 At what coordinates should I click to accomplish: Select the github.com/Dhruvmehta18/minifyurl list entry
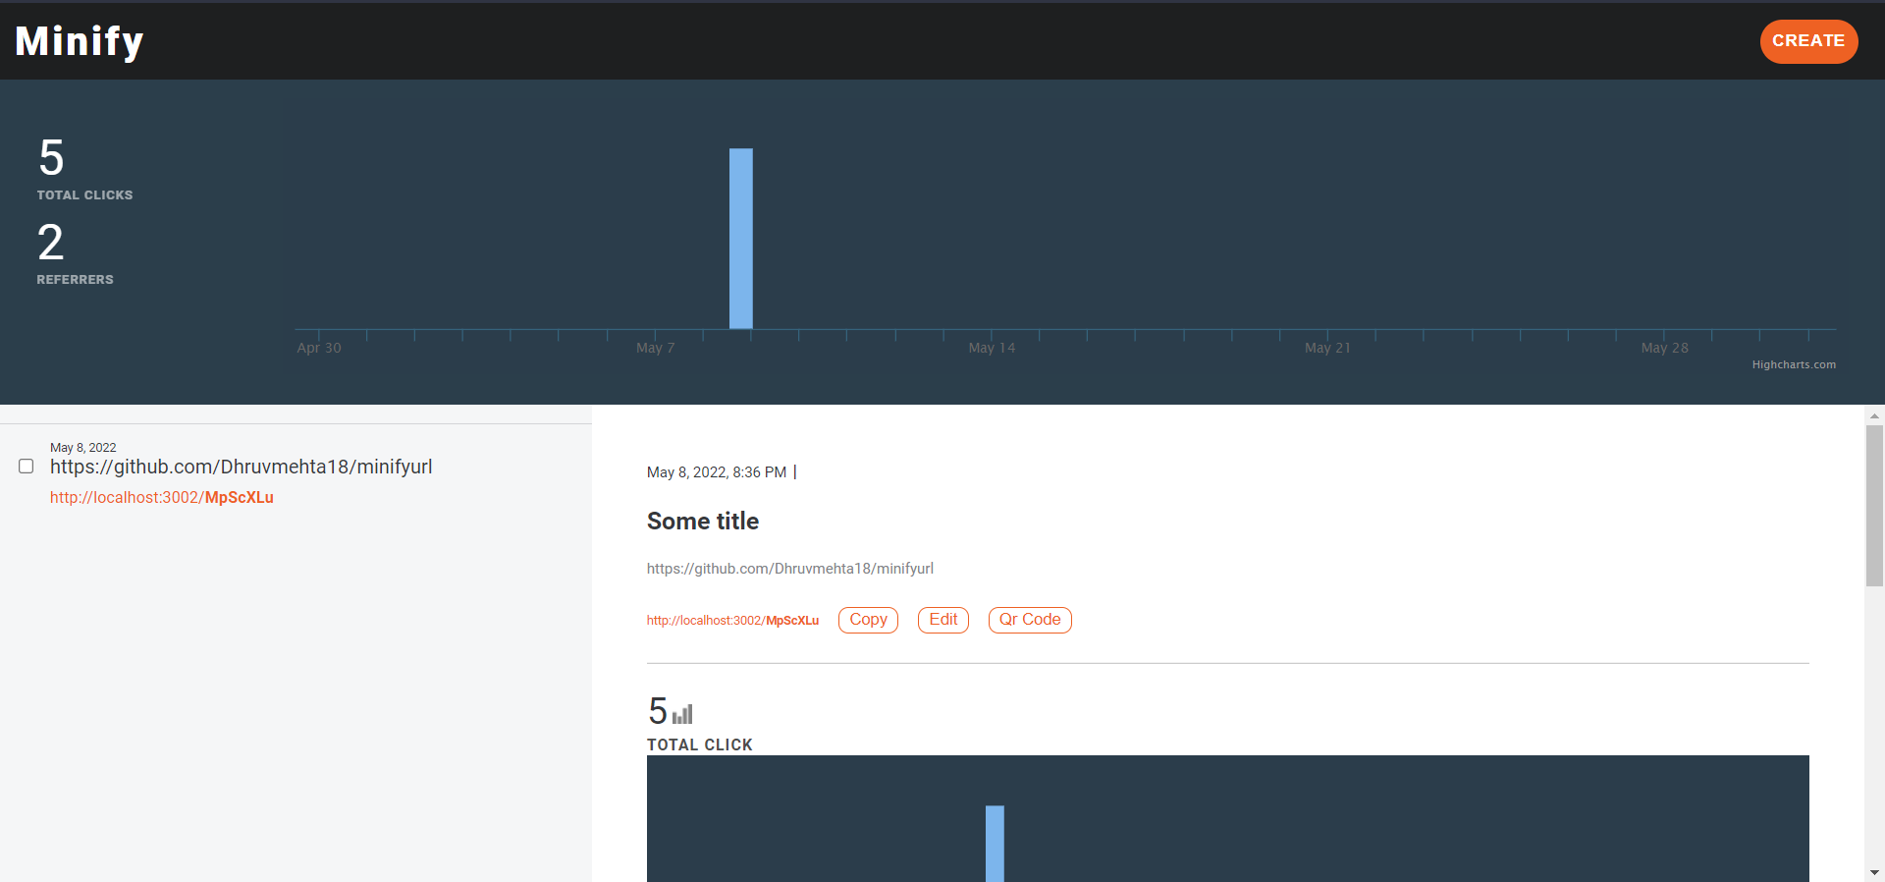coord(242,467)
